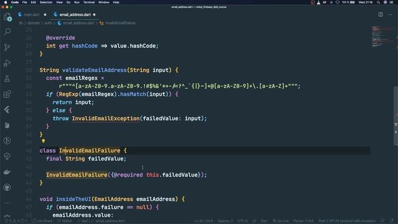Screen dimensions: 398x224
Task: Click Flutter version in status bar
Action: tap(303, 221)
